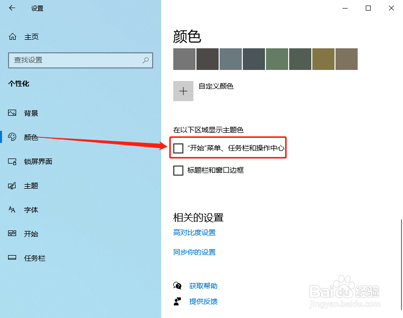403x318 pixels.
Task: Select the 颜色 palette icon in sidebar
Action: pos(12,137)
